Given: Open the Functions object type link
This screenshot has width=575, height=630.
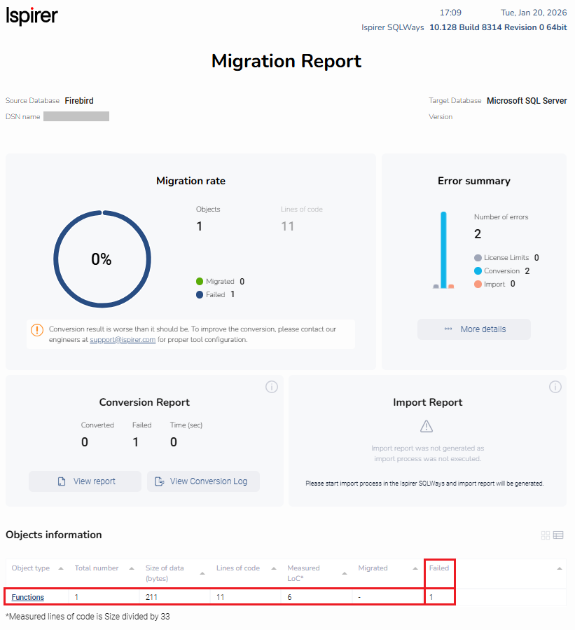Looking at the screenshot, I should [28, 597].
